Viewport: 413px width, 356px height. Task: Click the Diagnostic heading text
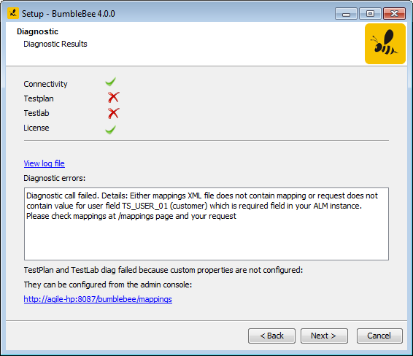tap(38, 31)
